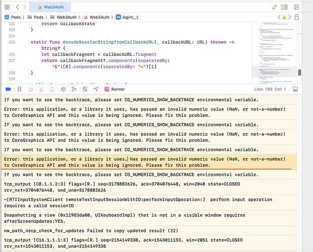
Task: Click the Line: 185 Col: 1 indicator
Action: [270, 89]
